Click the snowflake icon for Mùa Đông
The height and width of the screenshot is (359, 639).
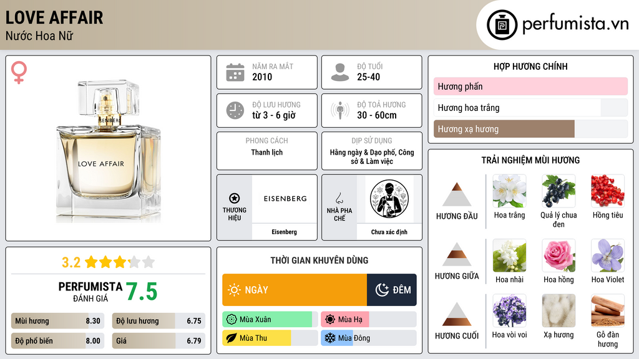click(x=329, y=338)
